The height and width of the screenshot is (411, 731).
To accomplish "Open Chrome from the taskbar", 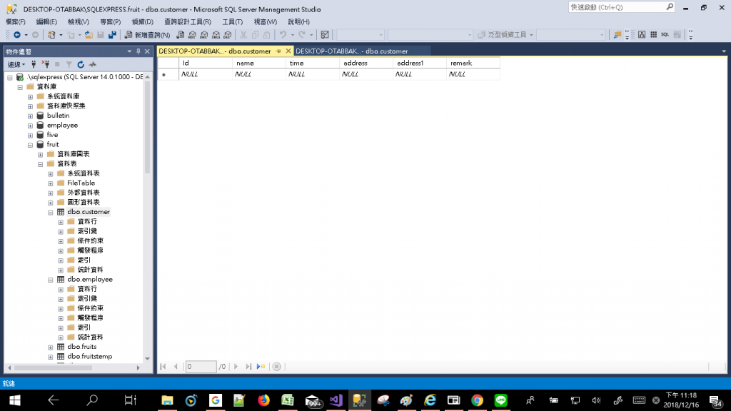I will point(477,400).
